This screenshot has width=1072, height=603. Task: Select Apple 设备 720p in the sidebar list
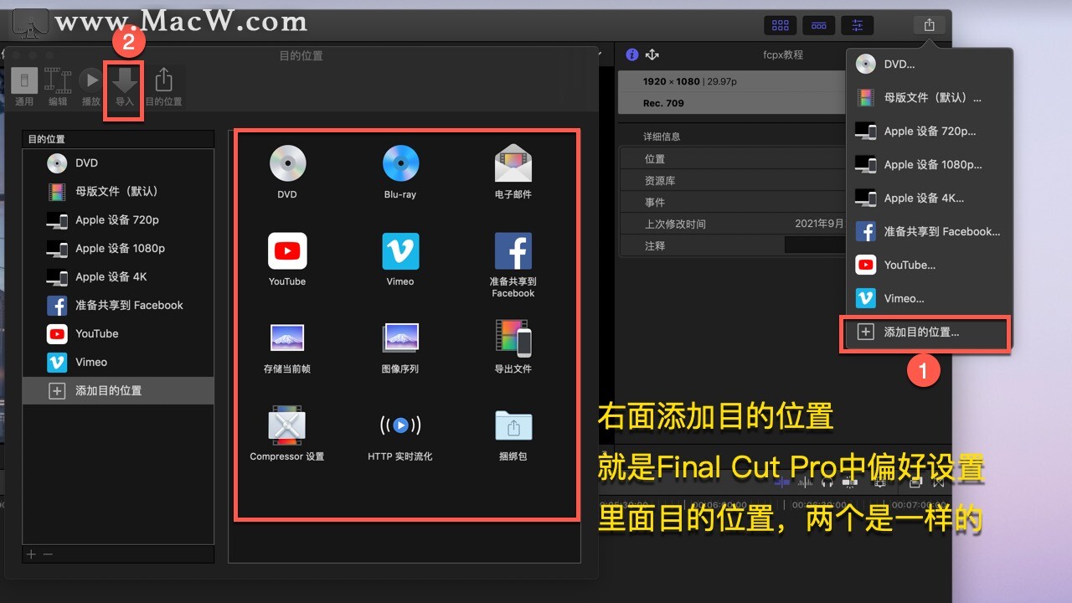tap(118, 220)
